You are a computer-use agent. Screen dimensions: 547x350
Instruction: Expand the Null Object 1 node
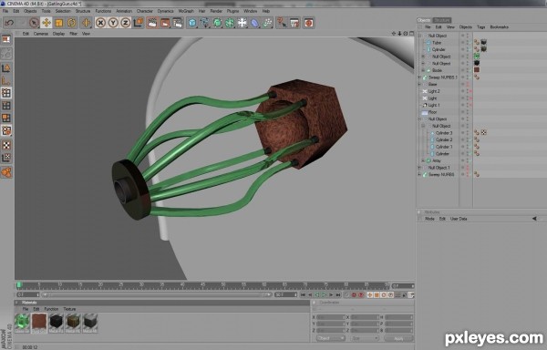(419, 168)
